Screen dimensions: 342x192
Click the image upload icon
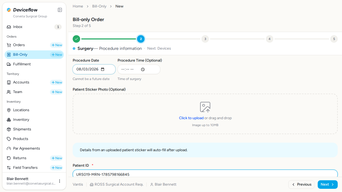[x=205, y=107]
